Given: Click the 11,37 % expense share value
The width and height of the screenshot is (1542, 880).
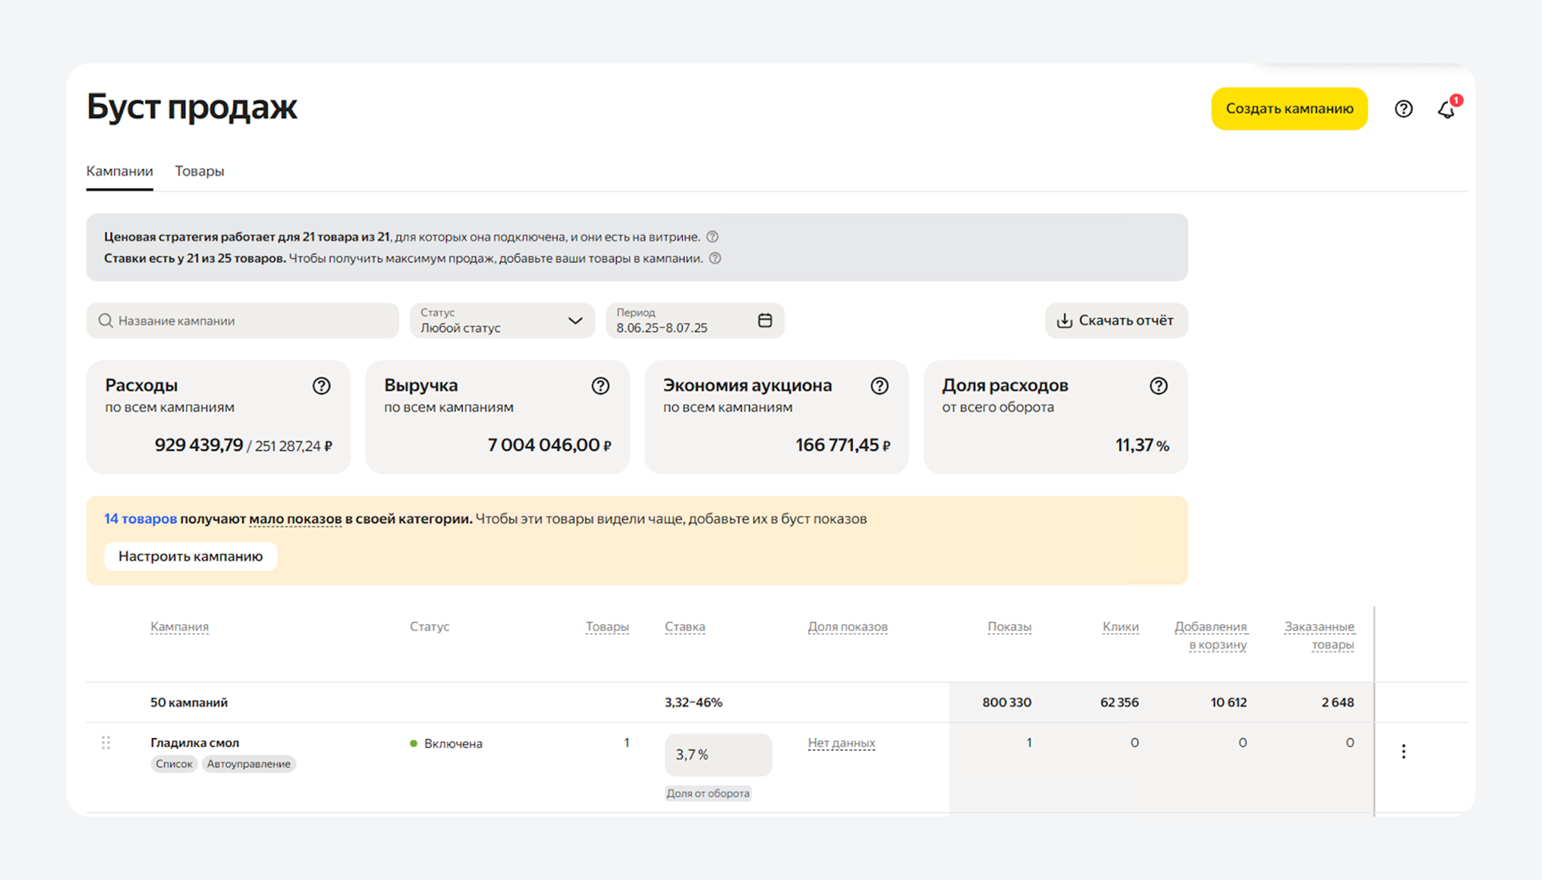Looking at the screenshot, I should coord(1142,445).
